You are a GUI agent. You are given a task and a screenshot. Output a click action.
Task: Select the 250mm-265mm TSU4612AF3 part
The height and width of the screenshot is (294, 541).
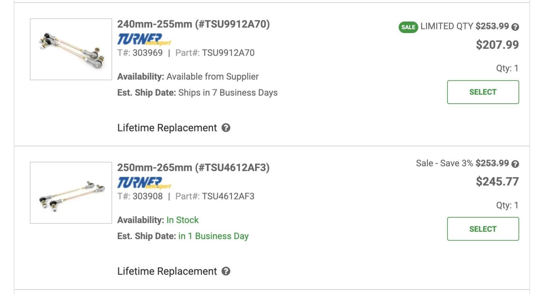pos(483,229)
